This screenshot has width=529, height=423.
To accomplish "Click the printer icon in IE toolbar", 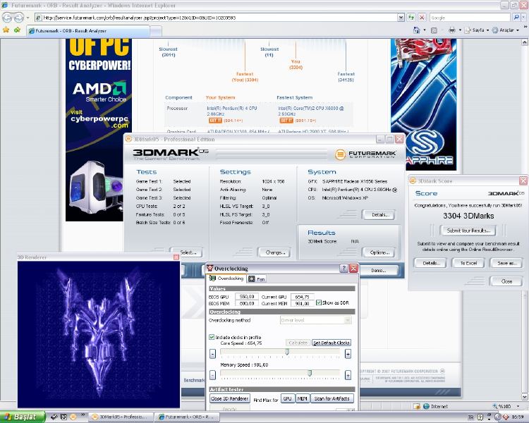I will click(x=452, y=30).
